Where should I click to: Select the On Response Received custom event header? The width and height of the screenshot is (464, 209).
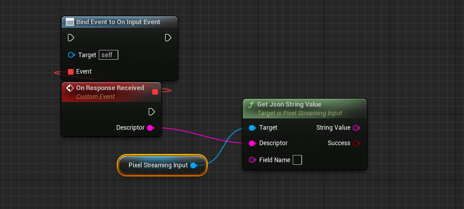(x=110, y=88)
